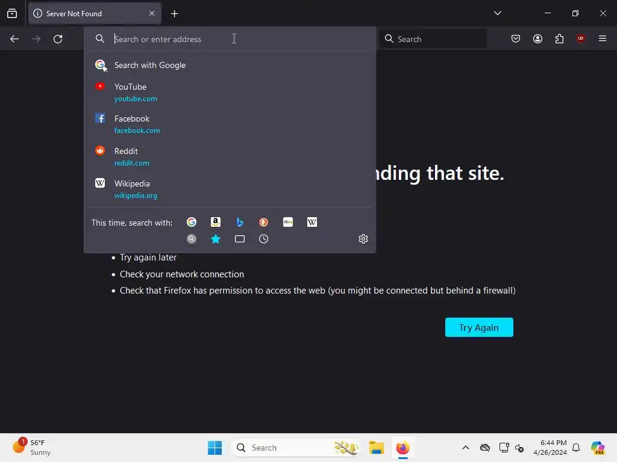Expand the list all tabs chevron
Screen dimensions: 617x462
497,13
